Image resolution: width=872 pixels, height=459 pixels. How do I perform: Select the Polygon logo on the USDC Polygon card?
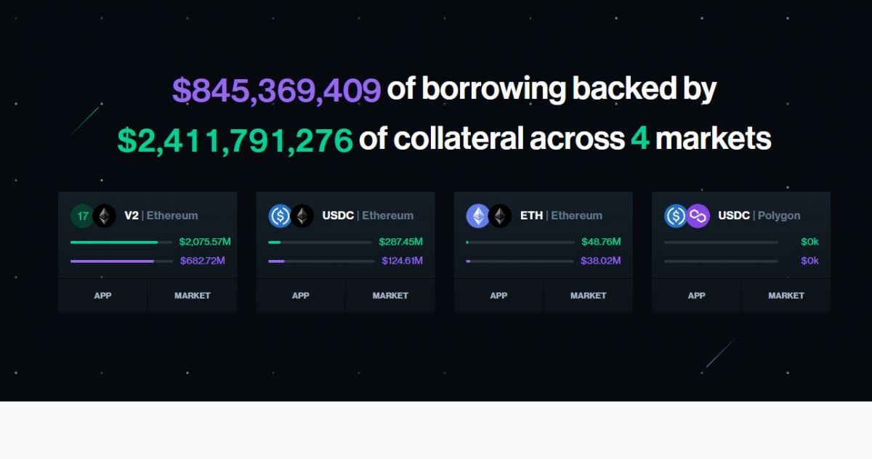pyautogui.click(x=698, y=216)
